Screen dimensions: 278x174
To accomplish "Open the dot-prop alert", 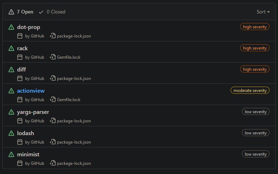I will [x=29, y=27].
